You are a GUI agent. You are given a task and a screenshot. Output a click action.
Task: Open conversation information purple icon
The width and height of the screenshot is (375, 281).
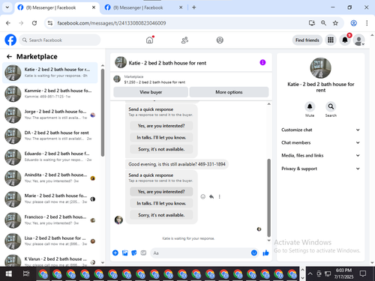click(262, 62)
